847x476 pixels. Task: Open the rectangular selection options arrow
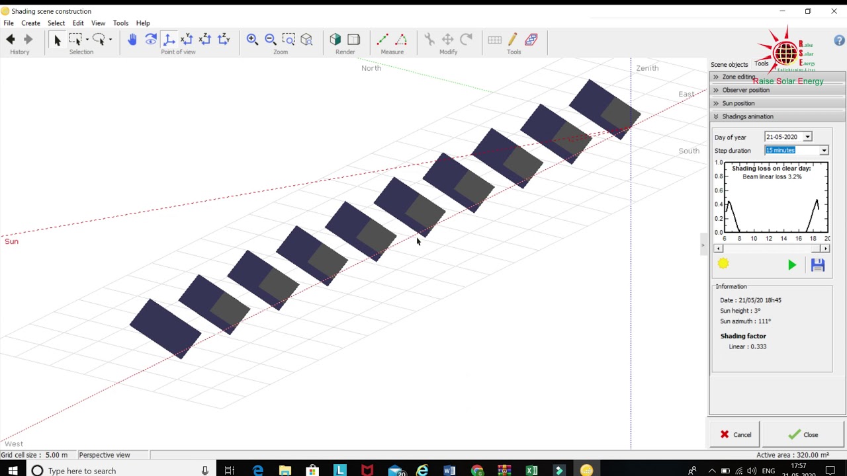(87, 40)
